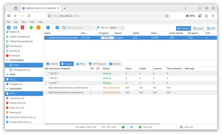
Task: Click the 9.7% progress bar
Action: pyautogui.click(x=107, y=38)
